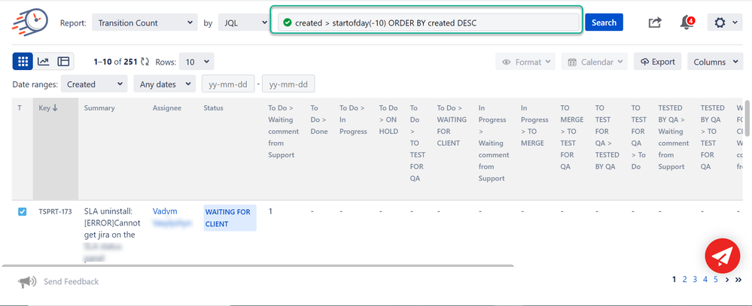
Task: Click the vertical table scrollbar
Action: click(x=747, y=117)
